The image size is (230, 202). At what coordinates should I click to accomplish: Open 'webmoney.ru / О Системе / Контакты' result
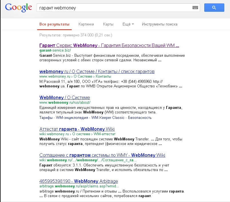(97, 71)
